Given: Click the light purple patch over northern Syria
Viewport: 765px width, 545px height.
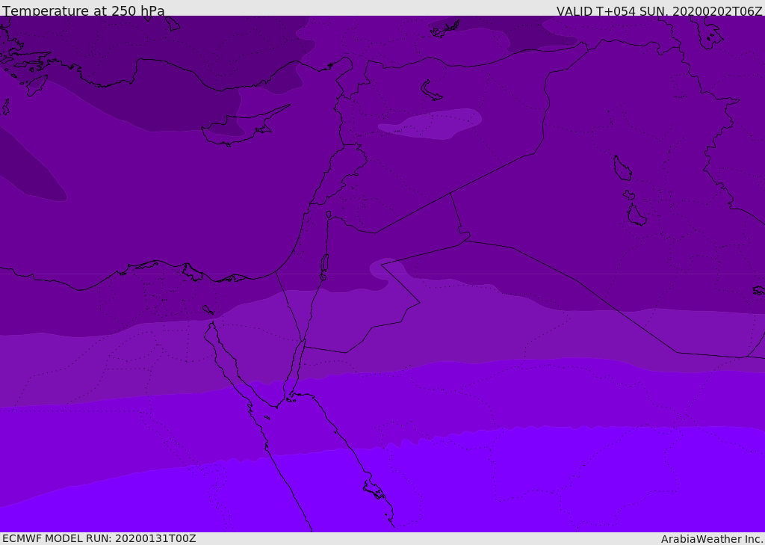Looking at the screenshot, I should pyautogui.click(x=430, y=124).
